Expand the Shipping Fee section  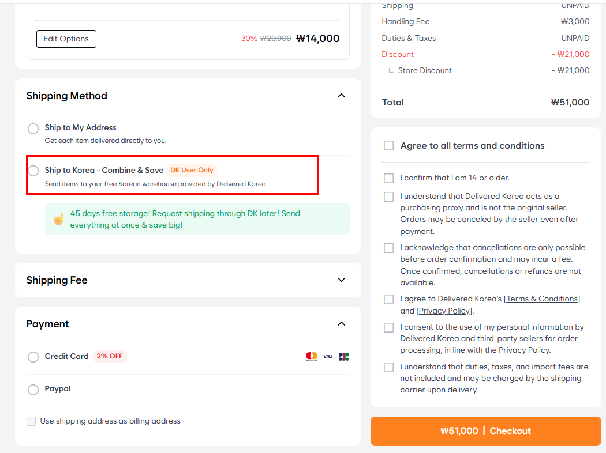341,280
